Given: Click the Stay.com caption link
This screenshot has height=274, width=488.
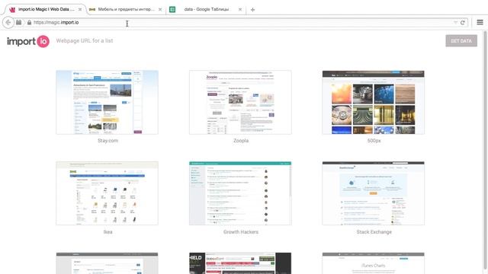Looking at the screenshot, I should [108, 141].
